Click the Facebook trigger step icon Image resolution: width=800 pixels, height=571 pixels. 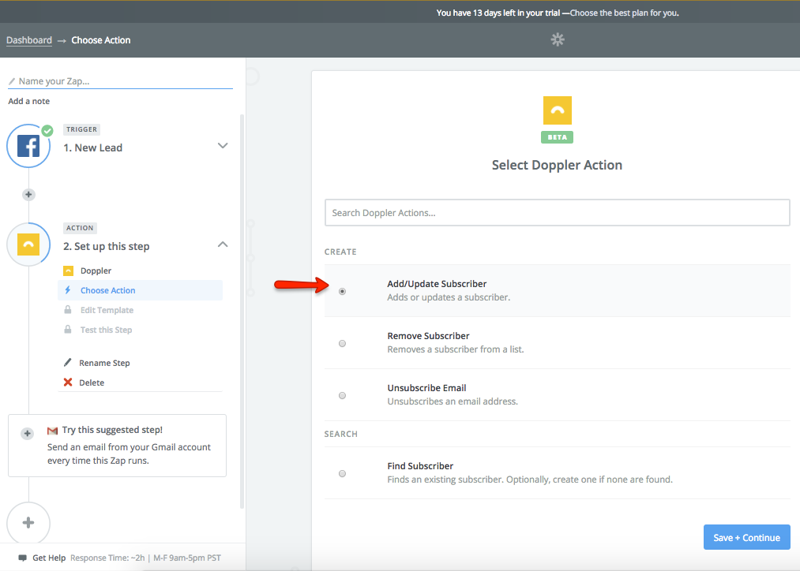28,146
